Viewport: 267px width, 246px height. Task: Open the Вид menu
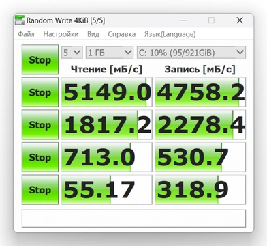pyautogui.click(x=93, y=34)
